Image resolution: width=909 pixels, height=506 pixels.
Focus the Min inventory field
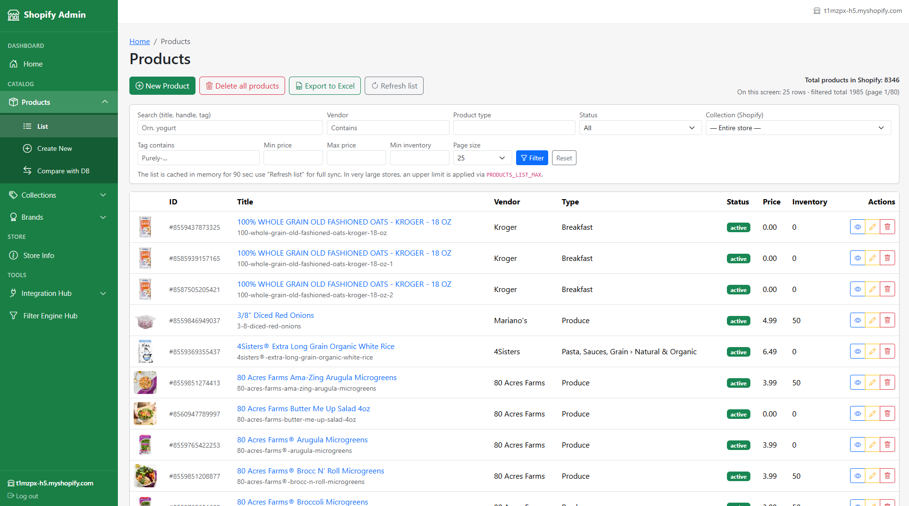(x=420, y=158)
